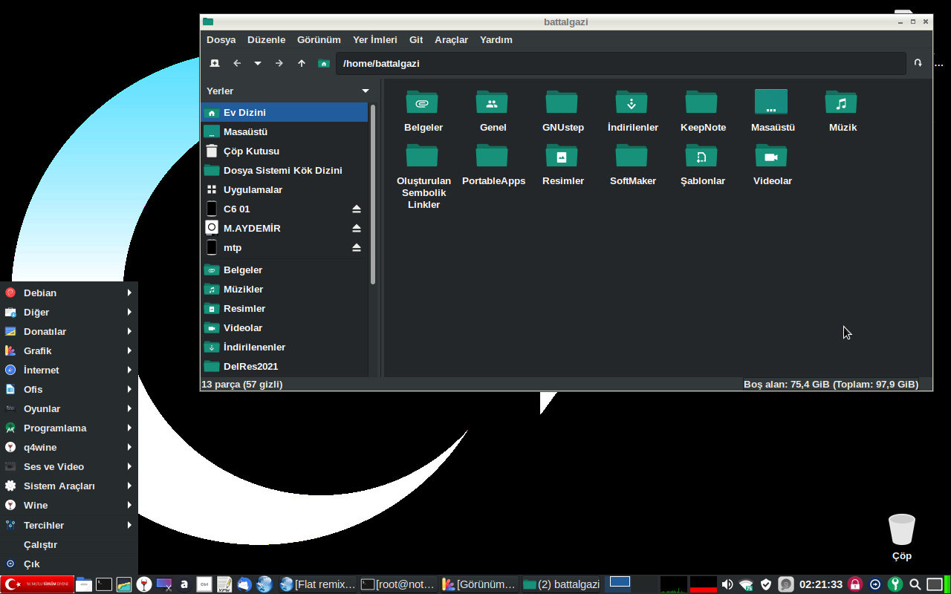Click the battalgazi taskbar window button
Screen dimensions: 951x594
click(x=562, y=584)
